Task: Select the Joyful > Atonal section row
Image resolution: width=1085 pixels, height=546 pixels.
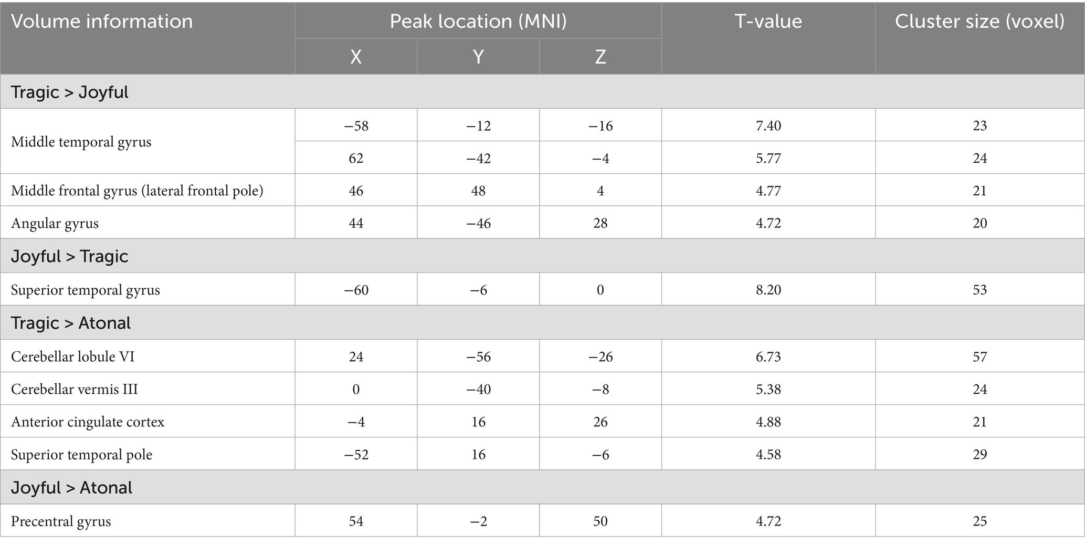Action: (x=71, y=488)
